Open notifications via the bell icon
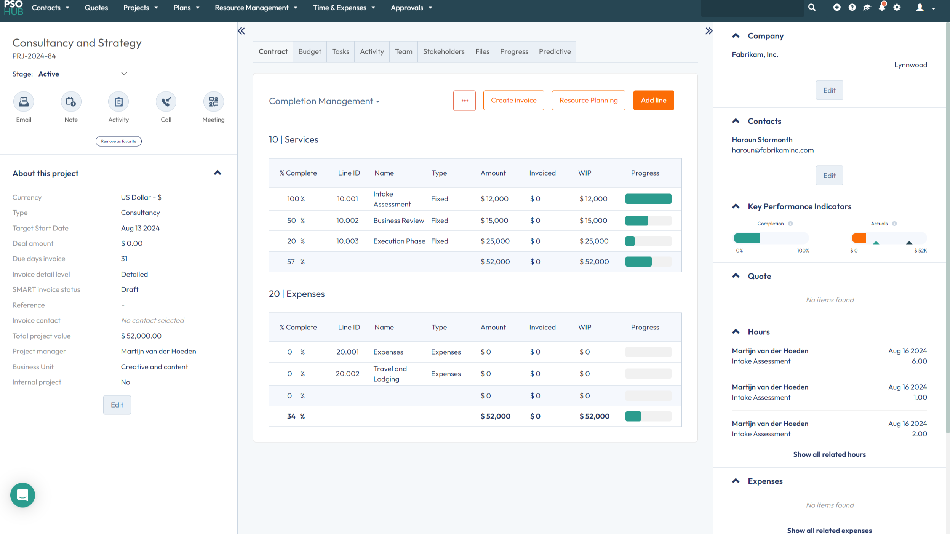The height and width of the screenshot is (534, 950). [883, 7]
